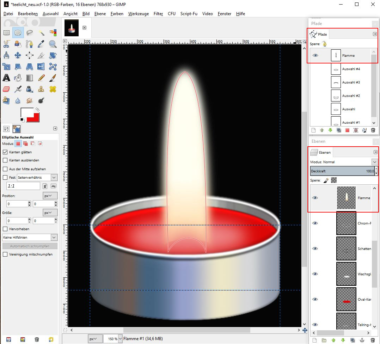Pick the Move tool
Viewport: 380px width, 344px height.
[x=18, y=55]
